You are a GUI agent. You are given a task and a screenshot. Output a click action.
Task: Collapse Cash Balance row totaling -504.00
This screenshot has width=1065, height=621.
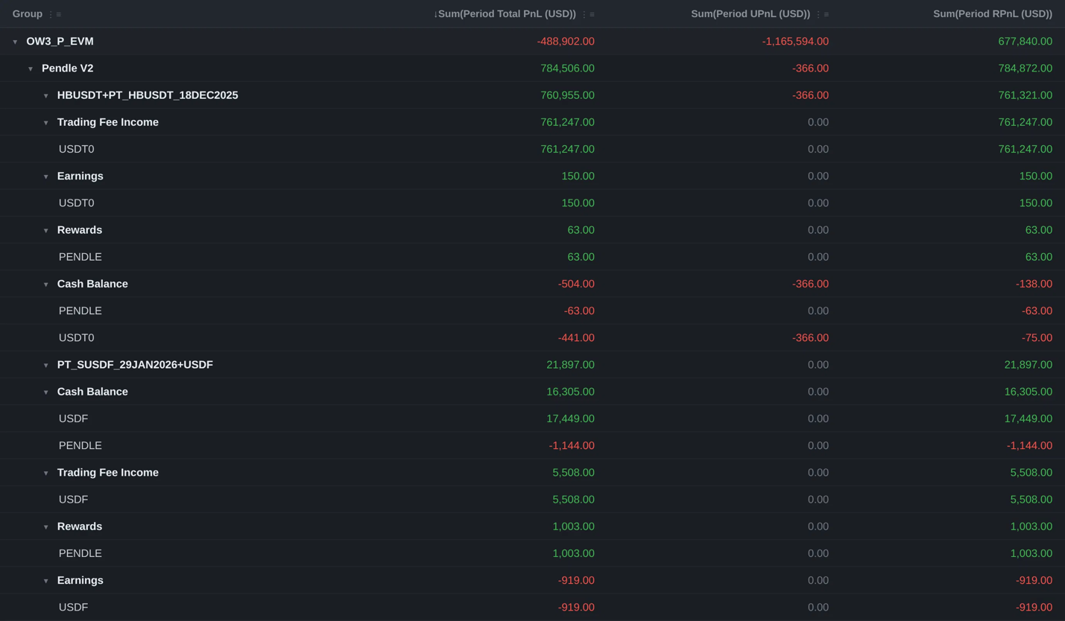45,284
